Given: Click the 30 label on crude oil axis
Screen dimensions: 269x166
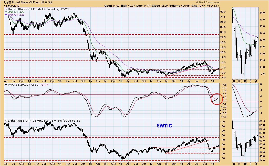Looking at the screenshot, I should pos(223,158).
